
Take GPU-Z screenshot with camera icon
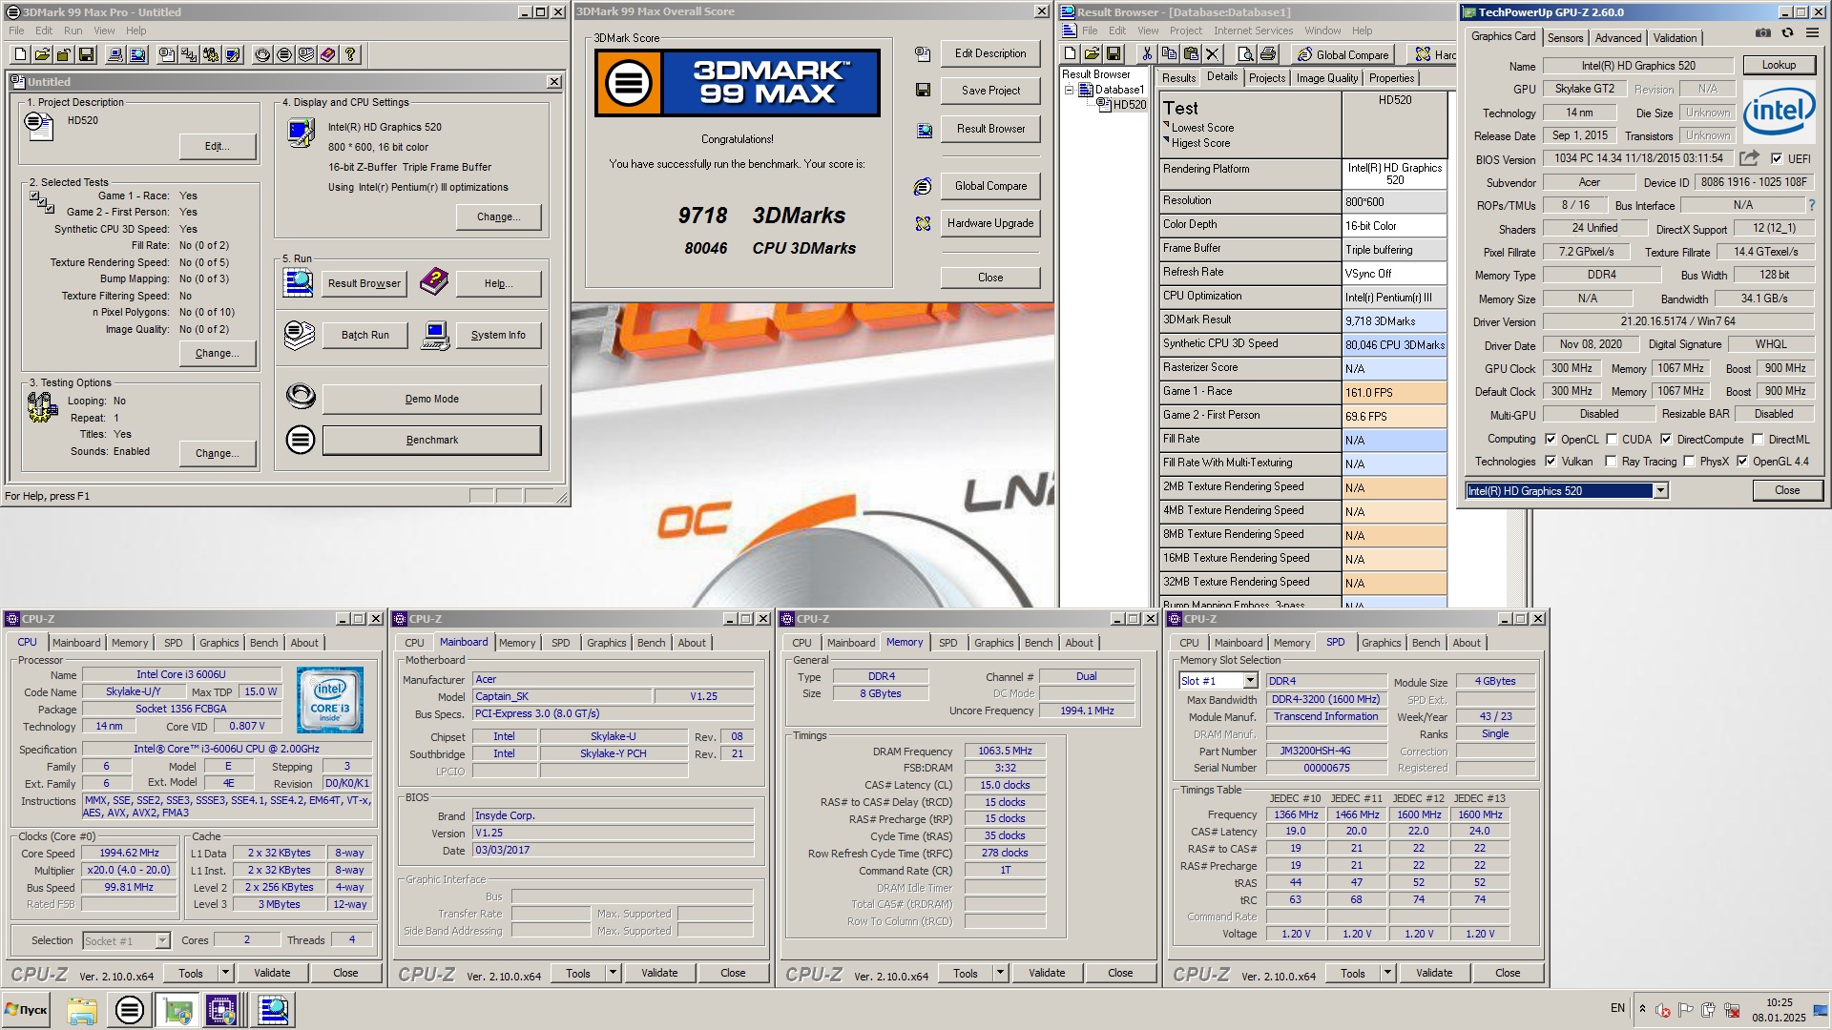[x=1763, y=32]
